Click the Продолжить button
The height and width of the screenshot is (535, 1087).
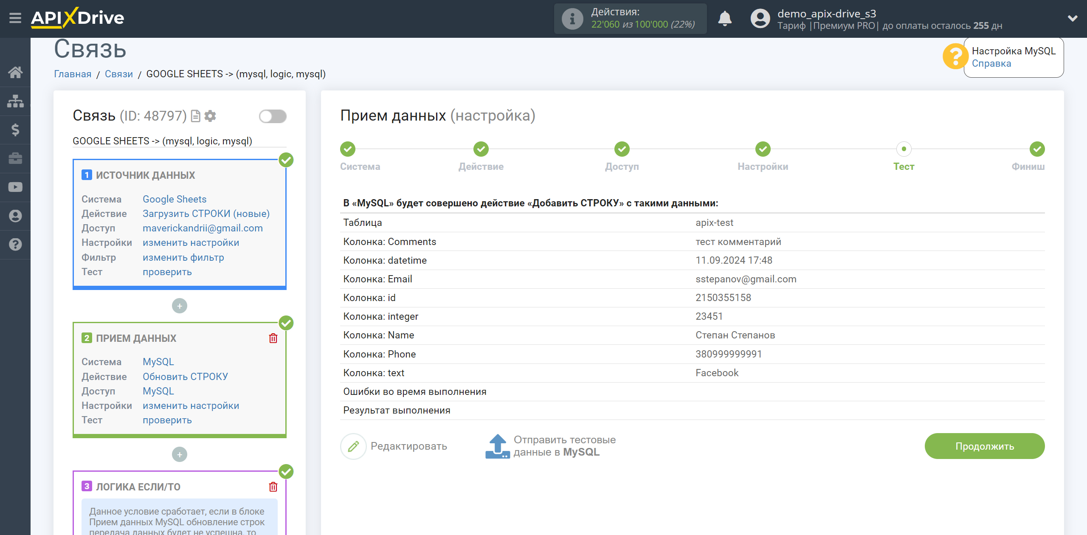(x=985, y=446)
